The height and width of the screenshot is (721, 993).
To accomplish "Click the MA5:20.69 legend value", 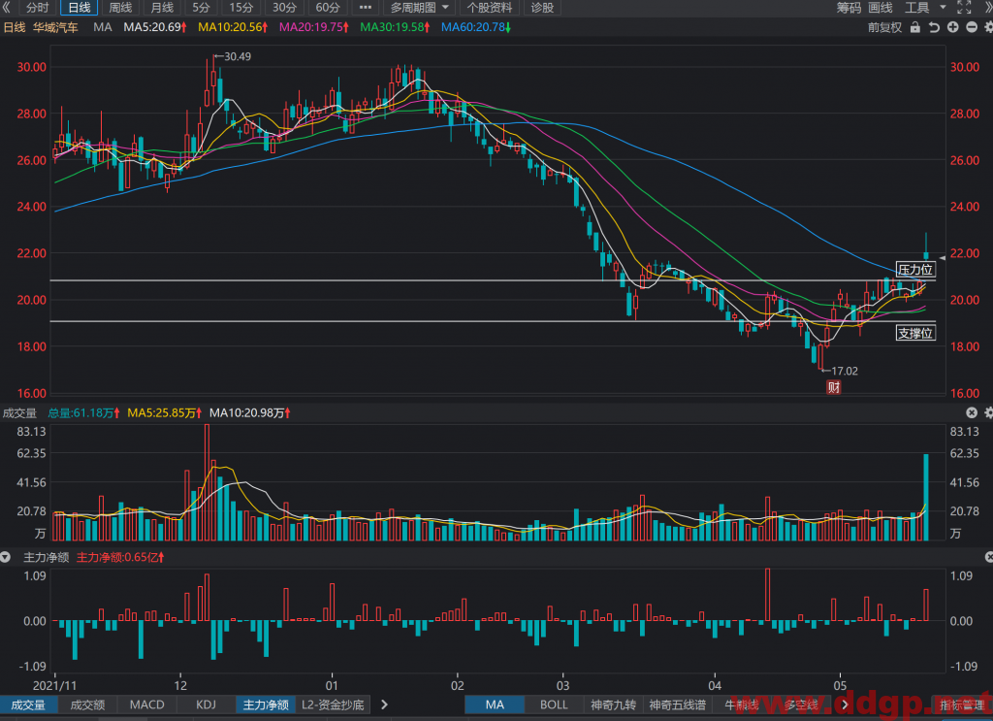I will coord(155,27).
